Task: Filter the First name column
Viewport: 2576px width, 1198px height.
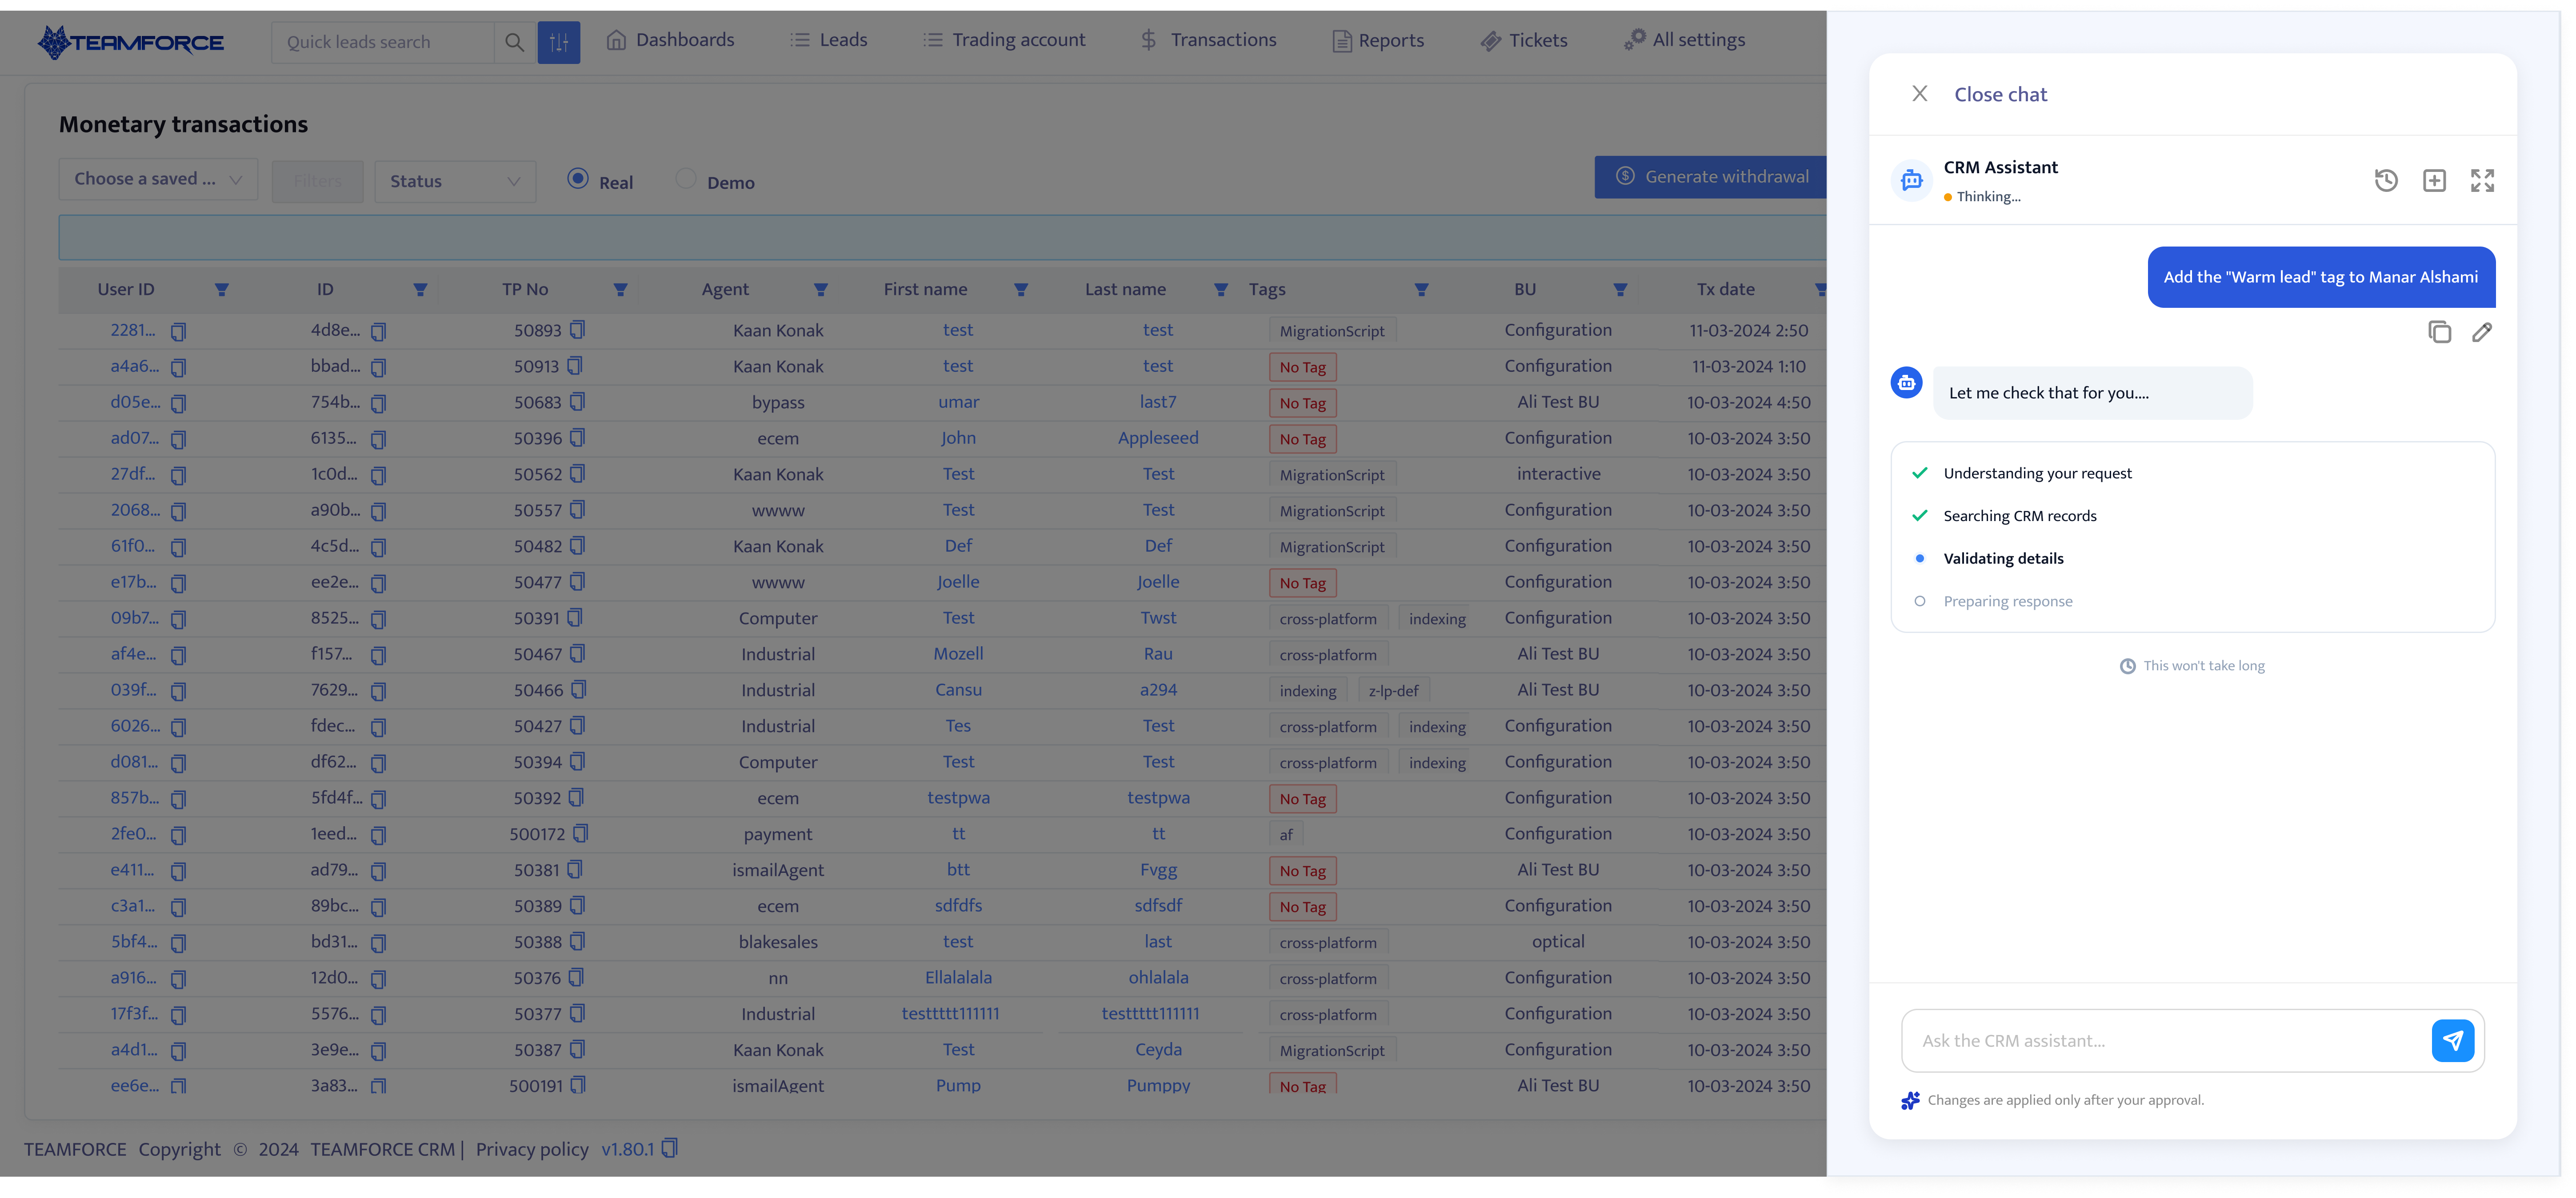Action: click(1020, 290)
